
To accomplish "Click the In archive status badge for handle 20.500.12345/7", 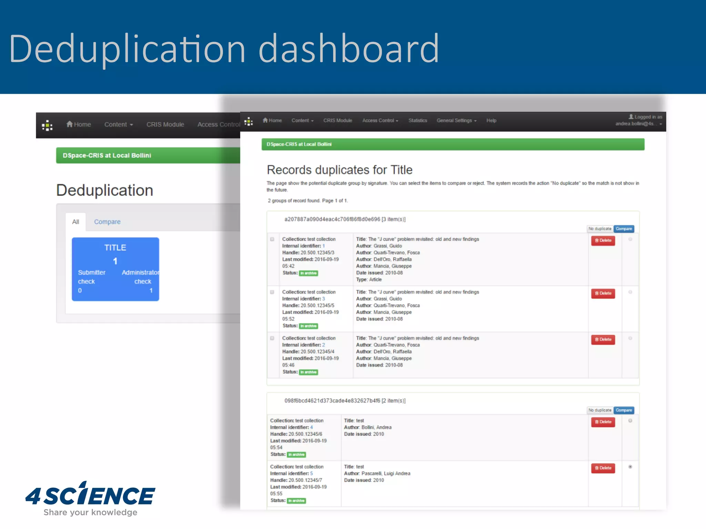I will [x=296, y=501].
